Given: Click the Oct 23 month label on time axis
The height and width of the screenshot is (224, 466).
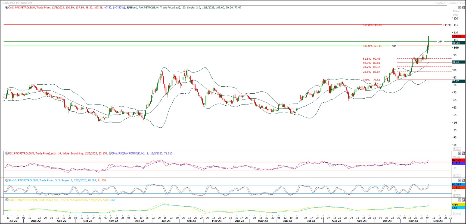Looking at the screenshot, I should tap(387, 221).
